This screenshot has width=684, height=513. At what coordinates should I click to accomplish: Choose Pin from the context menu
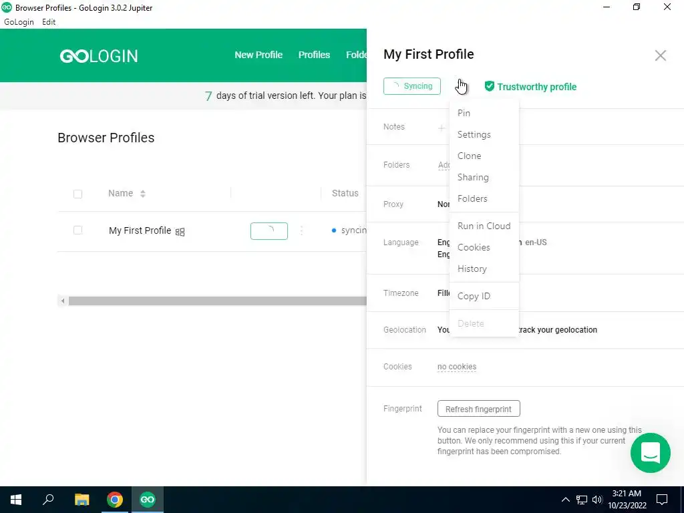coord(484,113)
